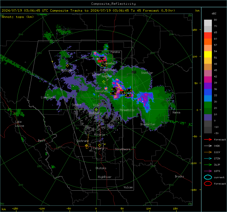227x212 pixels.
Task: Click the asterisk marker above Limestone
Action: 48,95
